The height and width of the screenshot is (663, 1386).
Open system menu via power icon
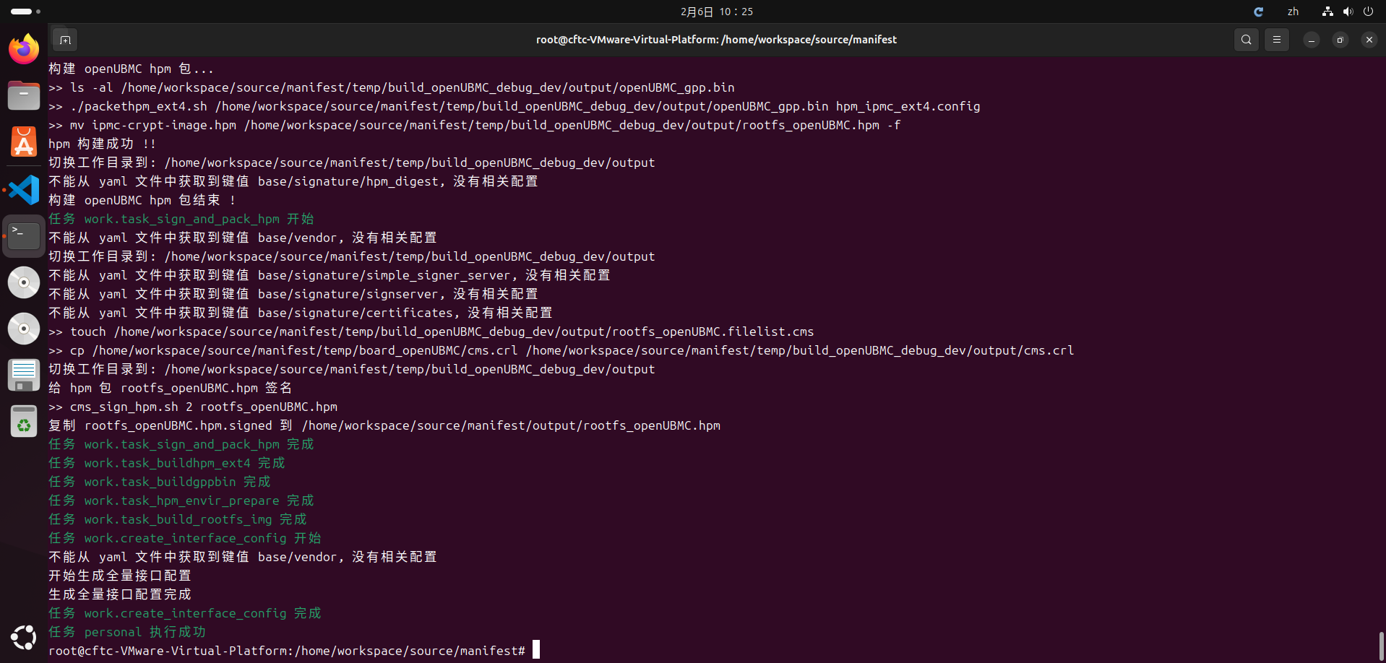coord(1368,12)
